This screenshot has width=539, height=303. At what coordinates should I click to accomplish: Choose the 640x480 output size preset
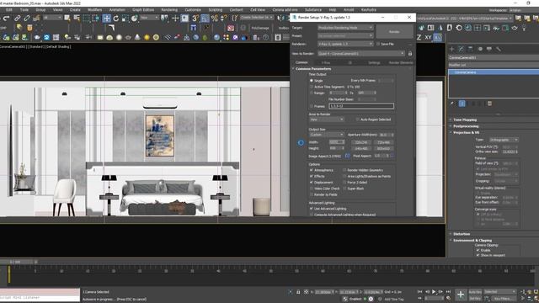[x=361, y=148]
